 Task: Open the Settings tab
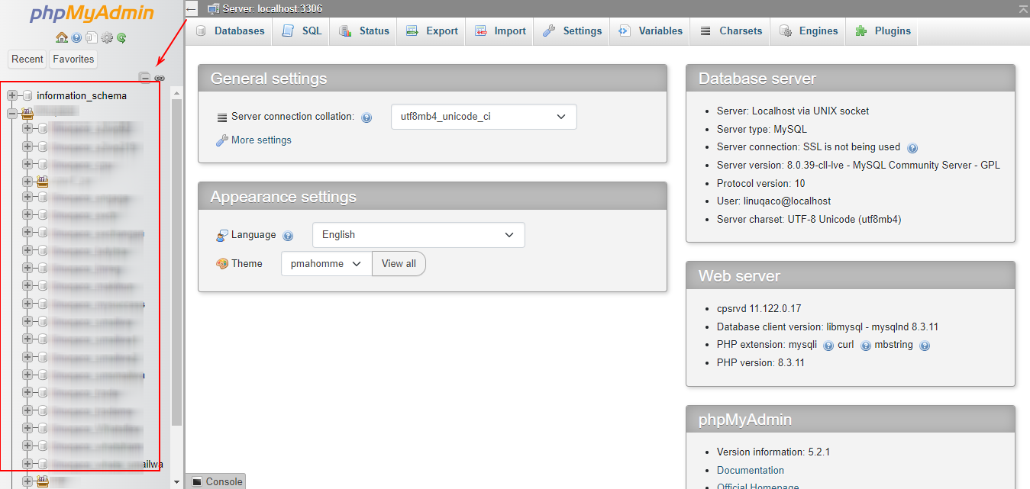[573, 31]
